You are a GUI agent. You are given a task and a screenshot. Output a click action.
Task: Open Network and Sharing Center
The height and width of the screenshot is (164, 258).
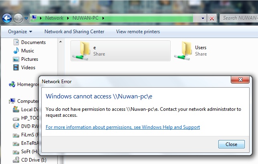(75, 32)
